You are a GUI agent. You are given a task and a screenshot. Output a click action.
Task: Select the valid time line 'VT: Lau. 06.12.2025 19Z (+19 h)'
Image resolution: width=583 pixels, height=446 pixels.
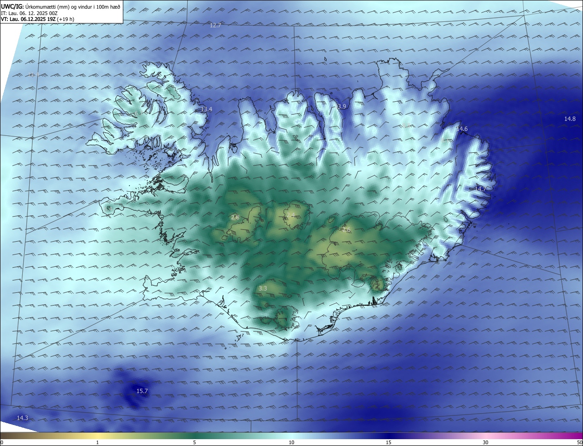click(37, 19)
